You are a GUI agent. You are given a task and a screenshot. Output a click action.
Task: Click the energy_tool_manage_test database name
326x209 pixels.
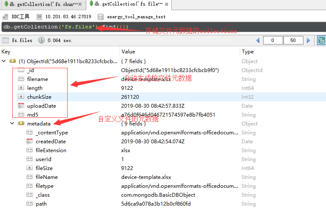[136, 17]
